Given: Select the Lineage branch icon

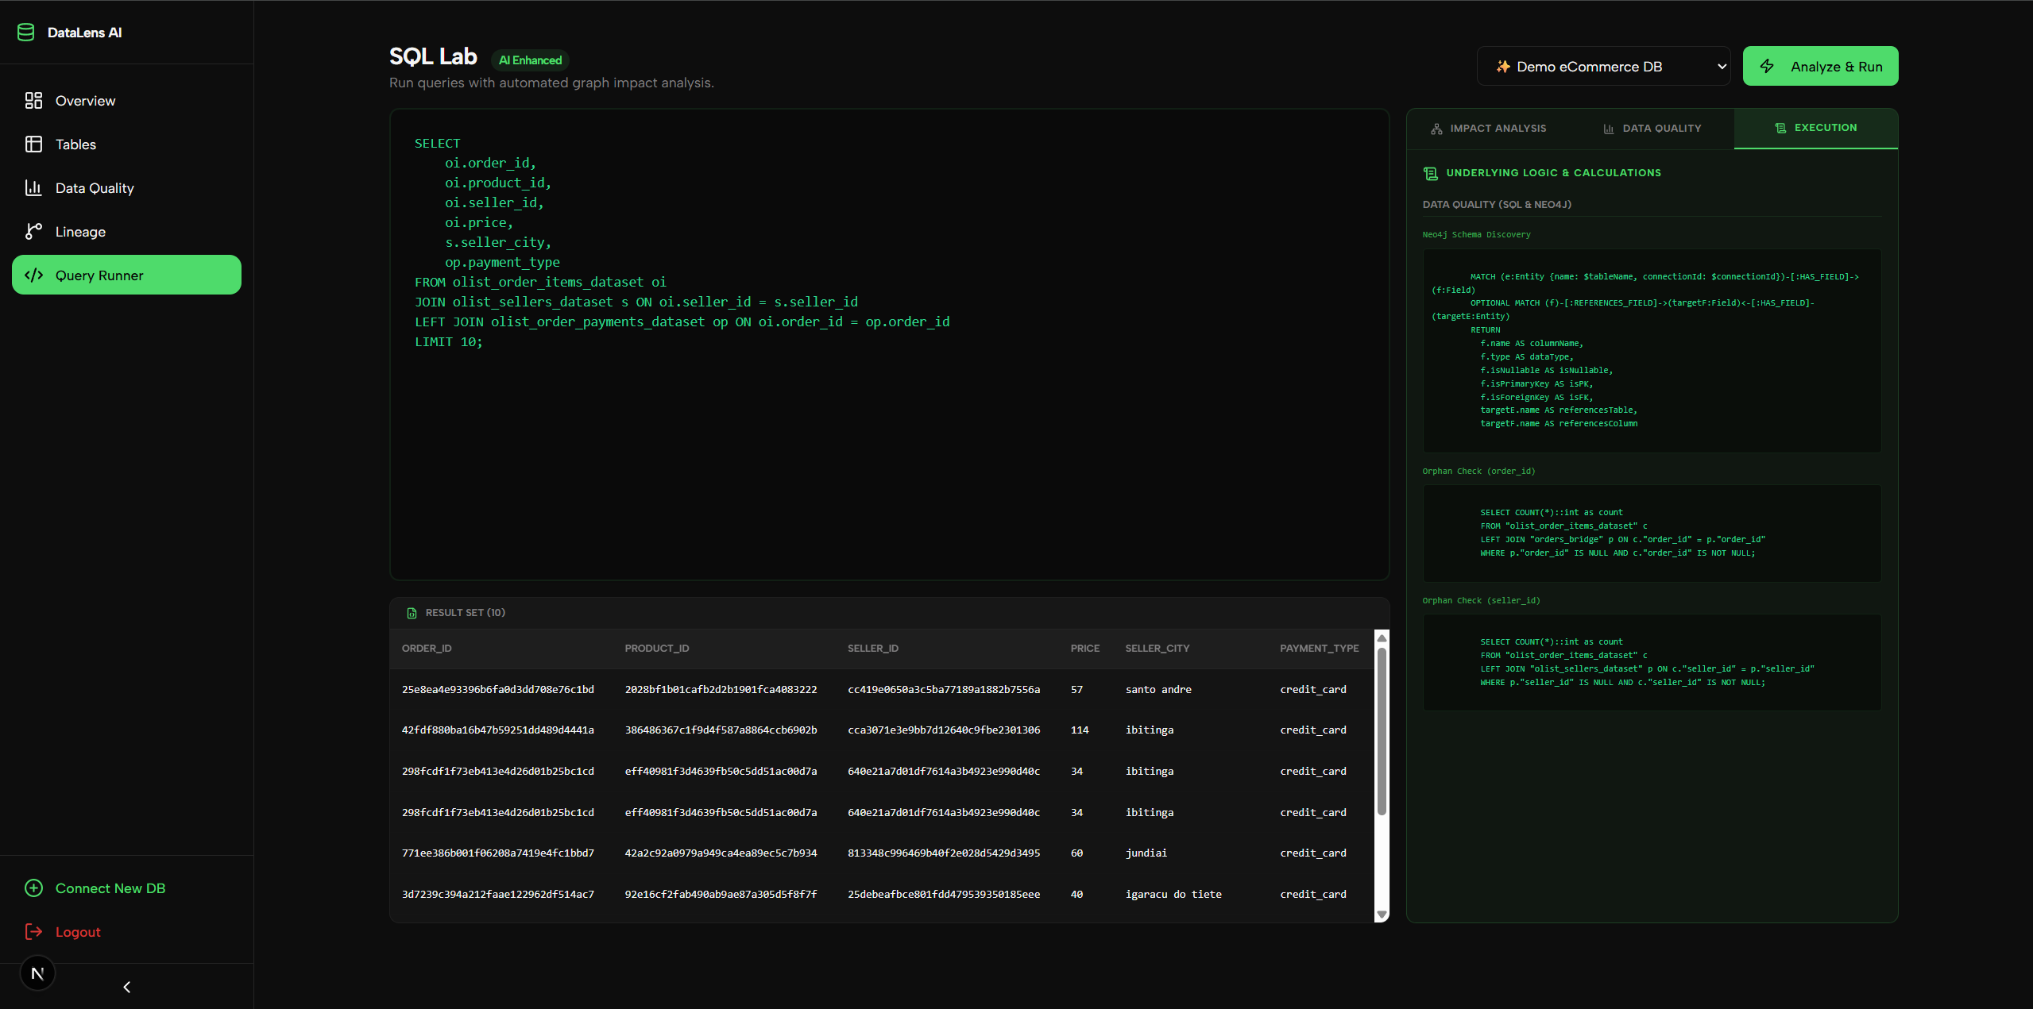Looking at the screenshot, I should point(33,231).
